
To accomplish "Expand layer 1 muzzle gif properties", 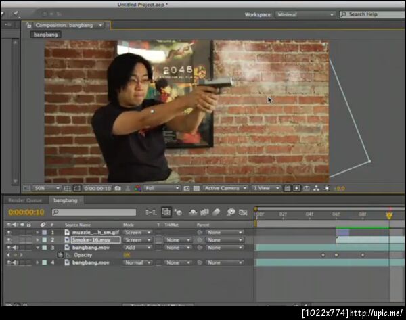I will click(x=37, y=233).
